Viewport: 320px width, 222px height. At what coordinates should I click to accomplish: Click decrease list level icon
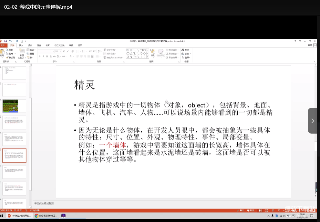pyautogui.click(x=90, y=51)
